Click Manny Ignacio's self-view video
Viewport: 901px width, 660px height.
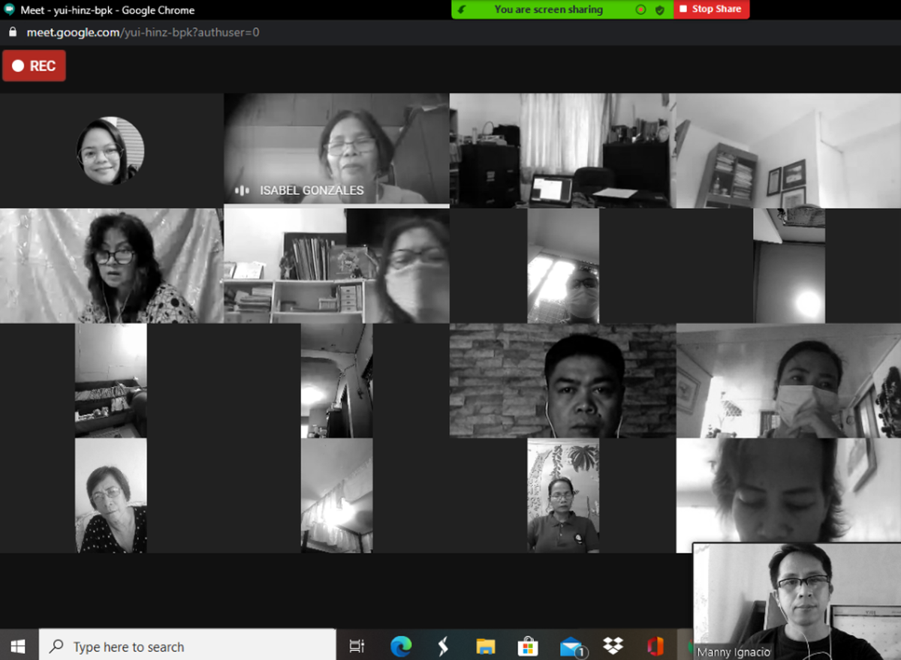(x=797, y=600)
